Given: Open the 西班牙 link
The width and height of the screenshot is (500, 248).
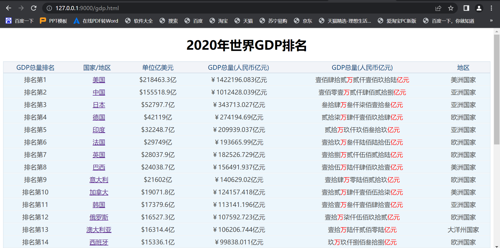Looking at the screenshot, I should point(99,242).
